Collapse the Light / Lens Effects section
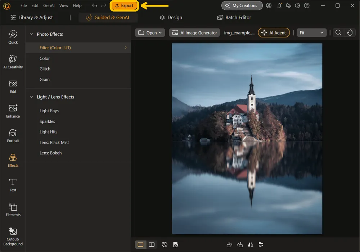 (x=31, y=97)
